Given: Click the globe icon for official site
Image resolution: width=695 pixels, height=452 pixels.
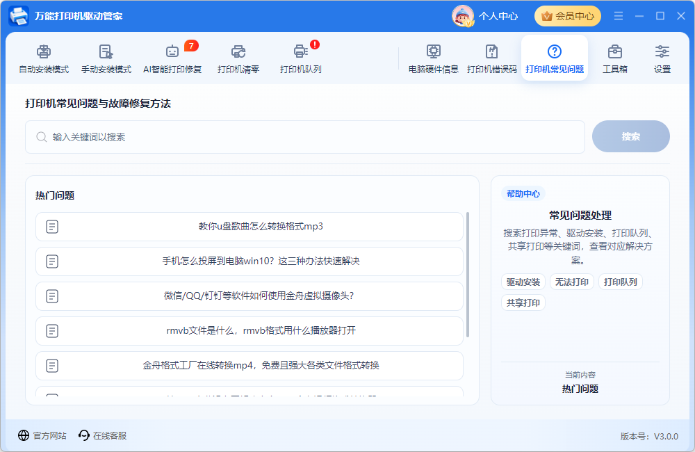Looking at the screenshot, I should [24, 435].
